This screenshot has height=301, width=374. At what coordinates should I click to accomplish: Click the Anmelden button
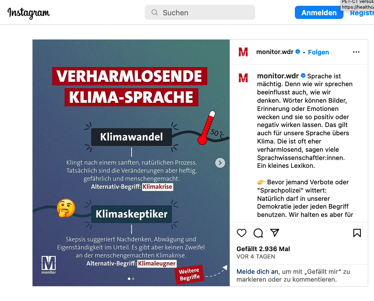[x=319, y=12]
